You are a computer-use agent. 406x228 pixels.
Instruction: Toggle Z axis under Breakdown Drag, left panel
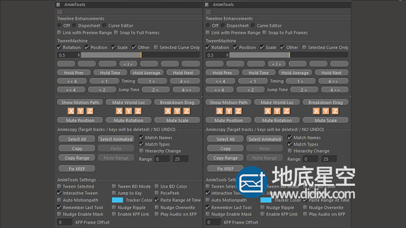[187, 111]
